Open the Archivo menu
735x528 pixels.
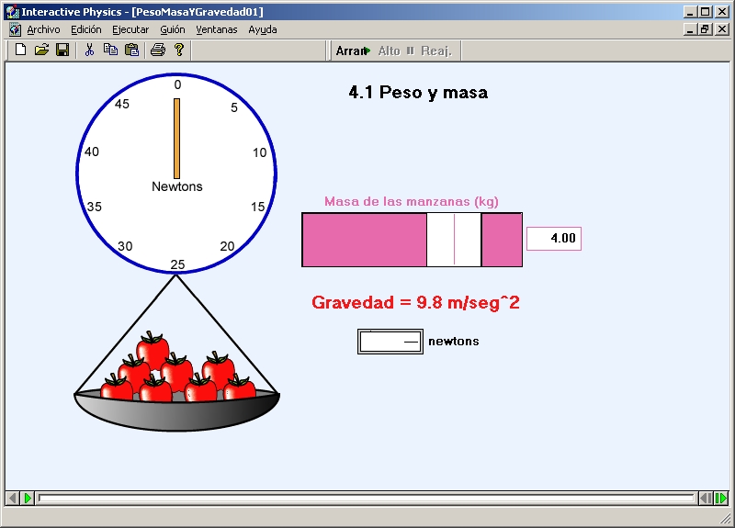pyautogui.click(x=43, y=29)
